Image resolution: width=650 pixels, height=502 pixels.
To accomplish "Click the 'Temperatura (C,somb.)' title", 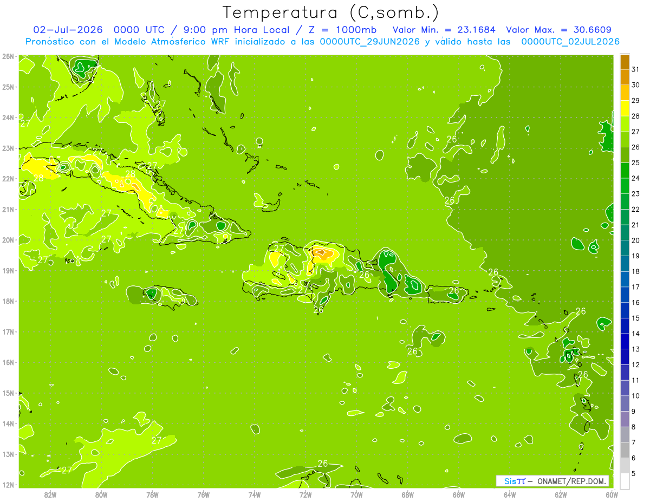I will pos(330,13).
